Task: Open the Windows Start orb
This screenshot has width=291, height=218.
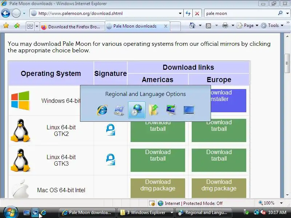Action: 11,212
